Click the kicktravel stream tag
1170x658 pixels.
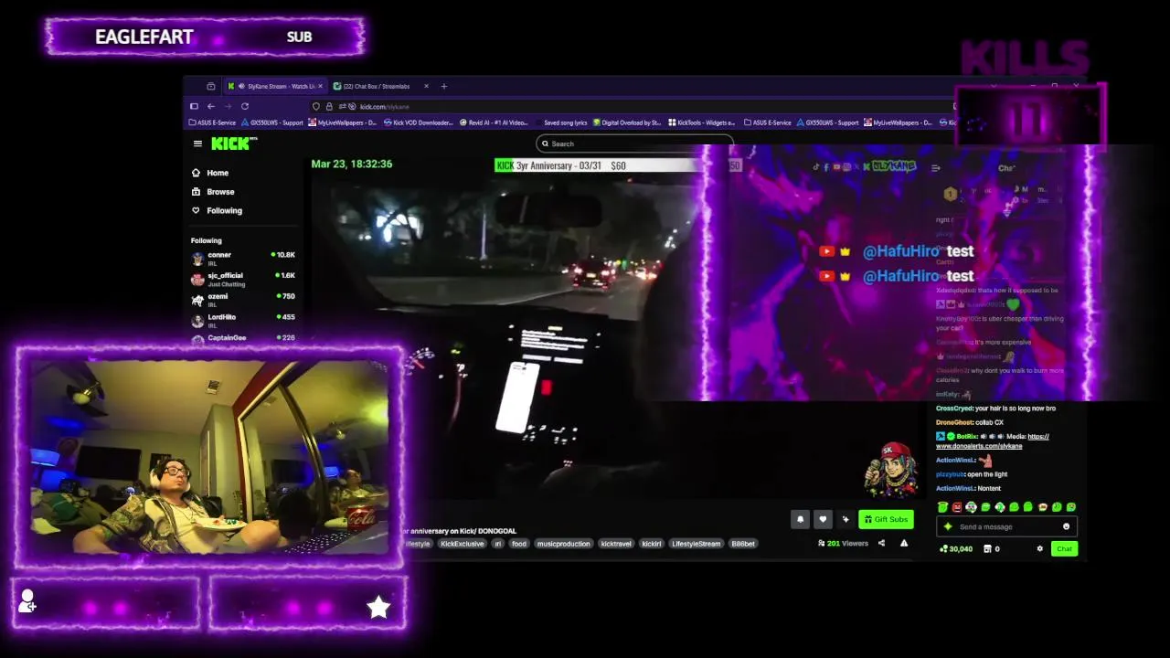(616, 544)
